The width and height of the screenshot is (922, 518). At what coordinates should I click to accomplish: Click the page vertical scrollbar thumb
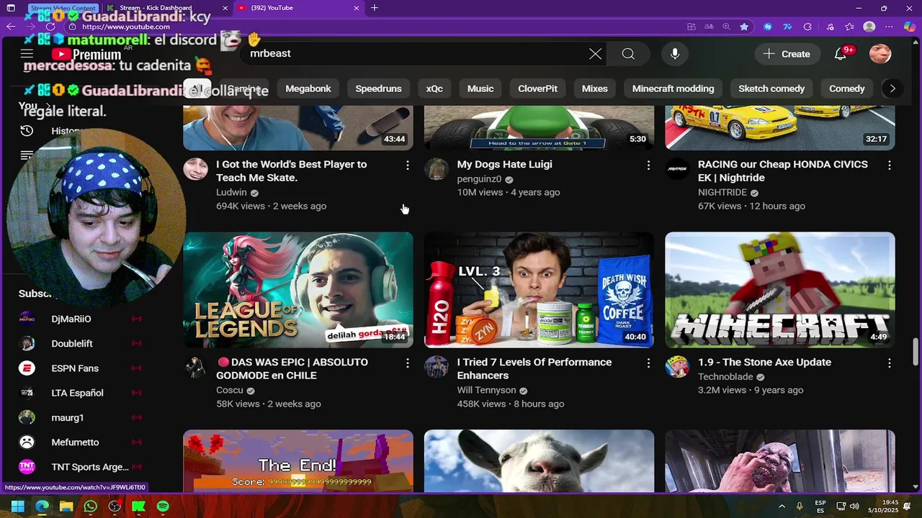point(915,351)
